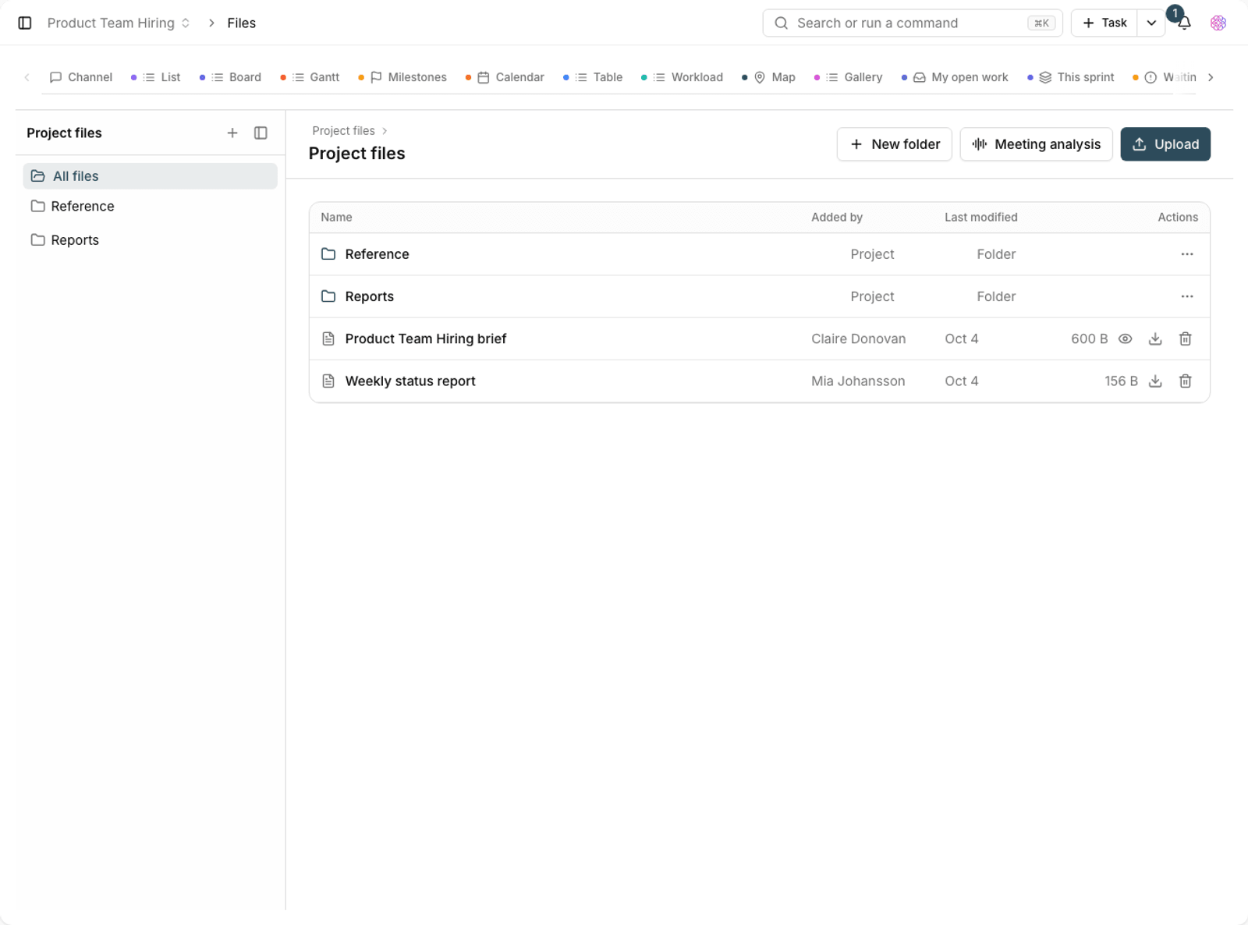The height and width of the screenshot is (925, 1248).
Task: Switch to the Gantt tab
Action: coord(310,77)
